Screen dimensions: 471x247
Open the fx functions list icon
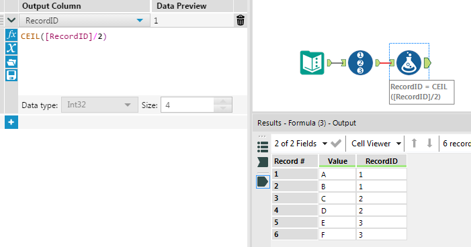[11, 35]
